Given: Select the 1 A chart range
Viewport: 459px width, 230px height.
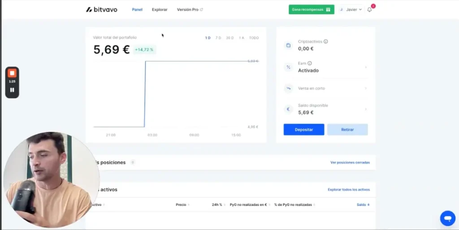Looking at the screenshot, I should 241,38.
